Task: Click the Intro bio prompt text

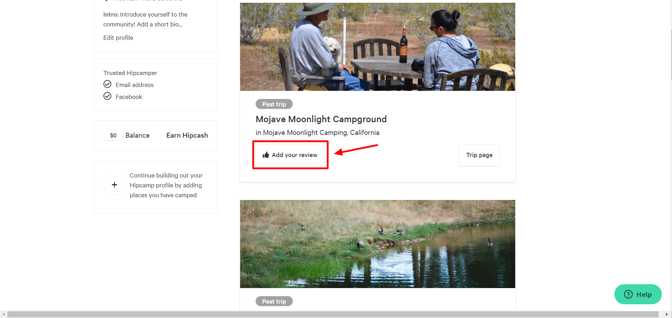Action: tap(145, 19)
